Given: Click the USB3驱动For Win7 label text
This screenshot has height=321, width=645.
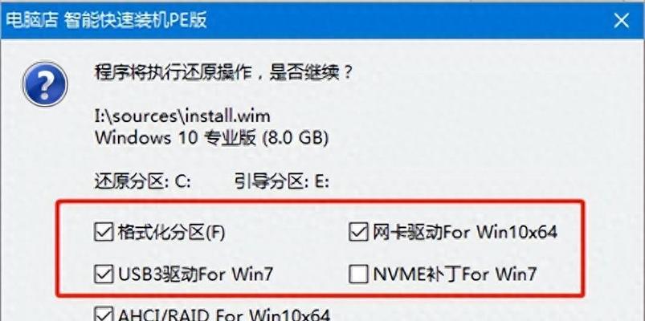Looking at the screenshot, I should click(x=195, y=274).
